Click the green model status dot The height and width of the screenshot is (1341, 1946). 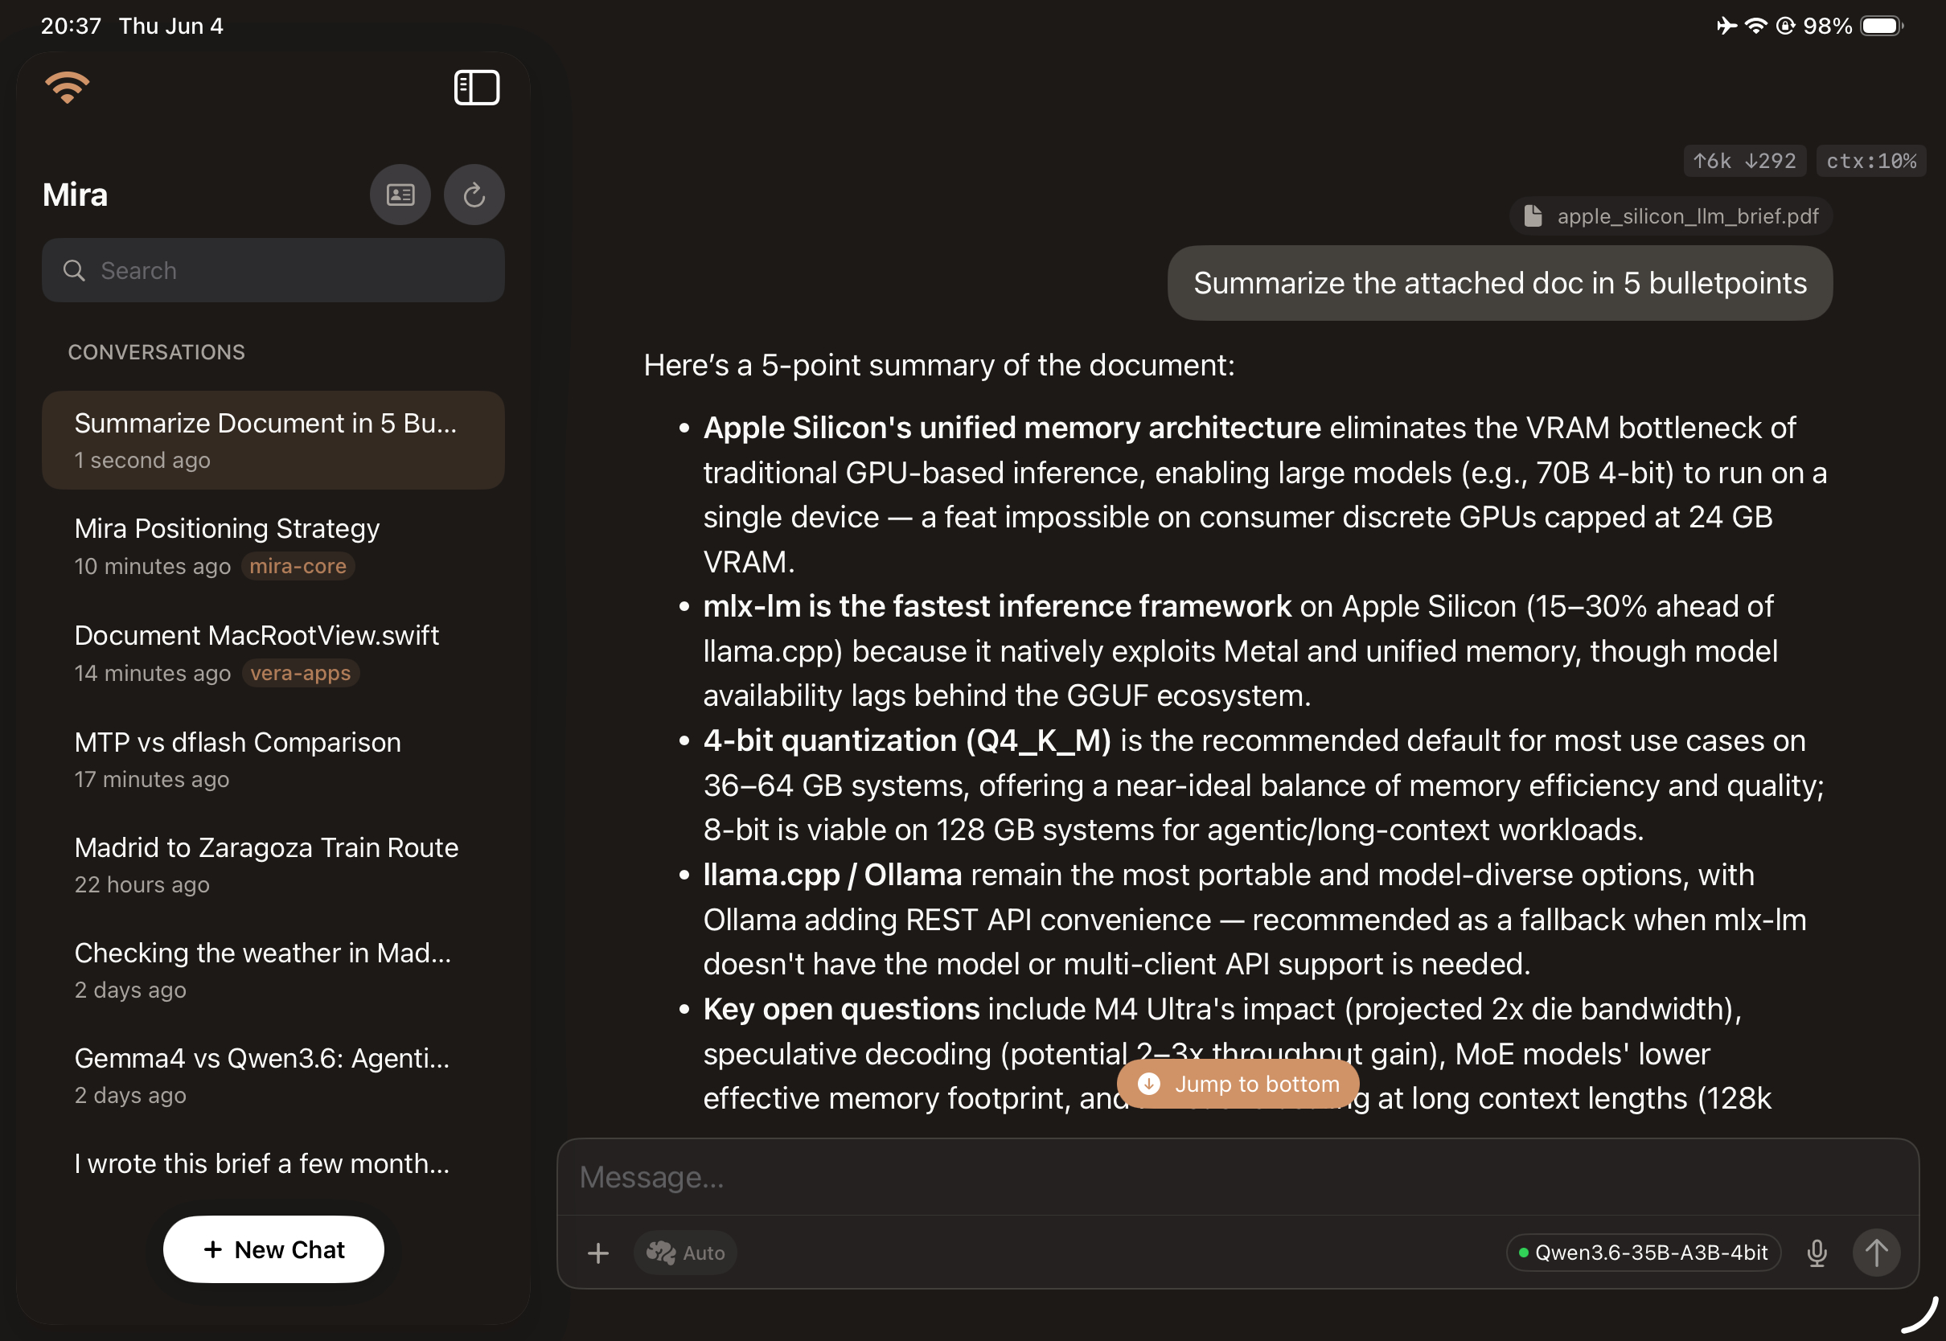tap(1523, 1253)
